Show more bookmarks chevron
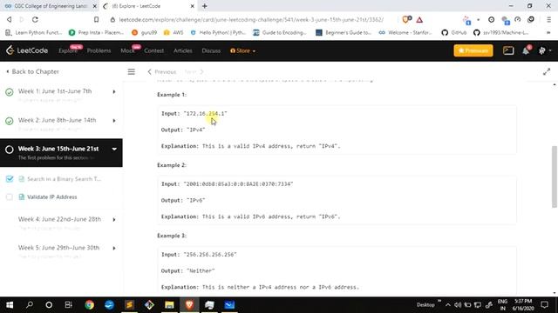The image size is (558, 313). point(548,33)
